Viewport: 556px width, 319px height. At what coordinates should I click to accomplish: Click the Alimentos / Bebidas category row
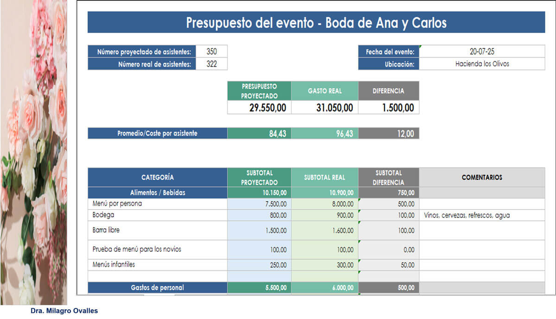click(158, 193)
